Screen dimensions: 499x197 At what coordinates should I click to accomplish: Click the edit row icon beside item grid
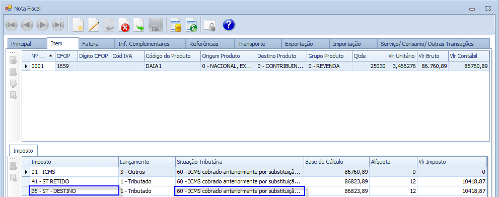click(x=14, y=83)
